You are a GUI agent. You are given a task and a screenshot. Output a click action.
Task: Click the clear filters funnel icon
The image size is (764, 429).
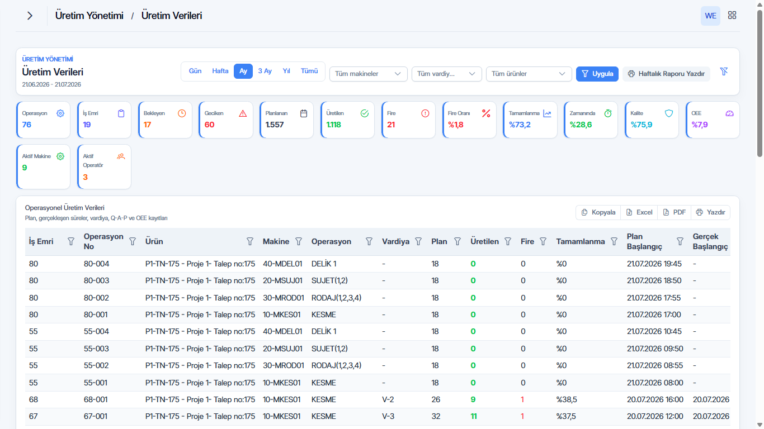coord(724,71)
